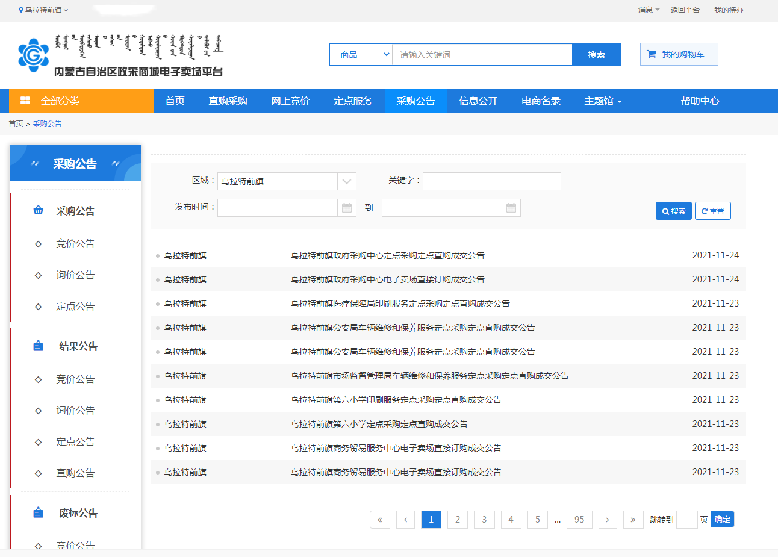Click the platform flower logo
The height and width of the screenshot is (557, 778).
pyautogui.click(x=33, y=55)
